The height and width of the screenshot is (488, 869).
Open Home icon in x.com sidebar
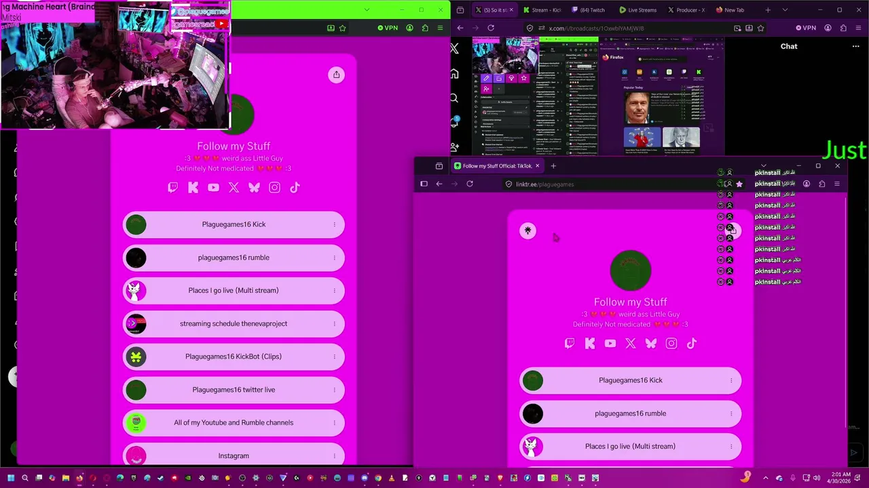(x=454, y=73)
